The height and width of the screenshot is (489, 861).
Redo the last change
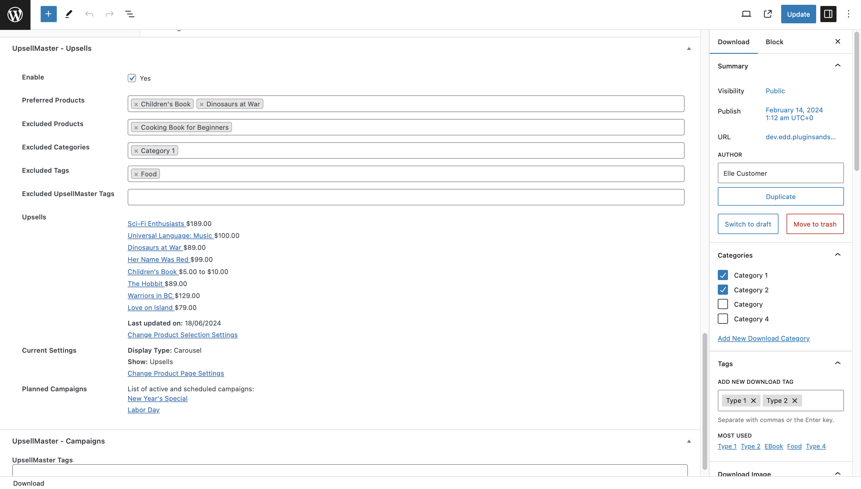(109, 14)
